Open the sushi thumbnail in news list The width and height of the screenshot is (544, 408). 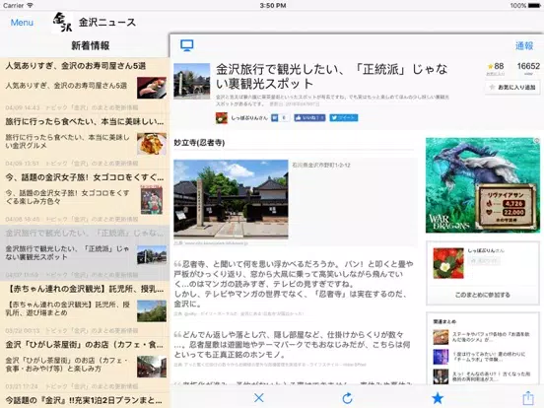coord(152,88)
